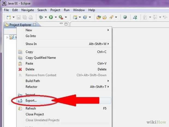The image size is (169, 127).
Task: Click the New Servlet icon
Action: coord(85,17)
